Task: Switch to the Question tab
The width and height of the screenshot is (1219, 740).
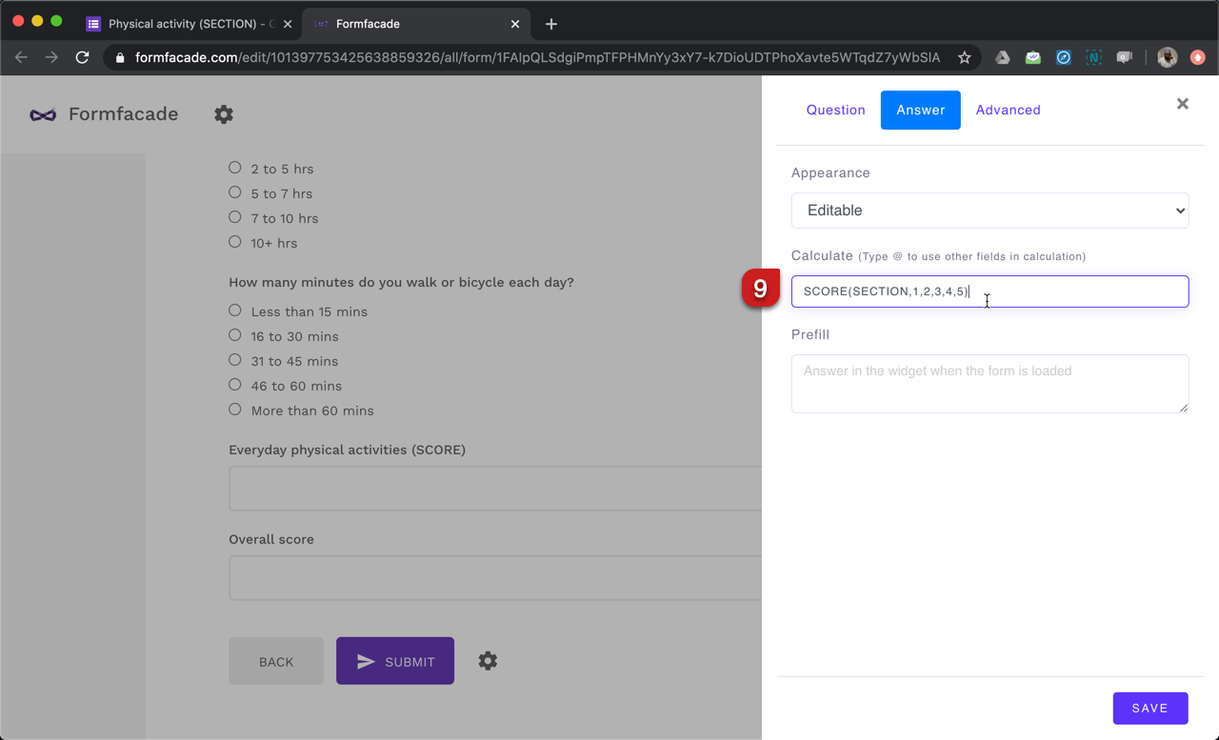Action: point(835,110)
